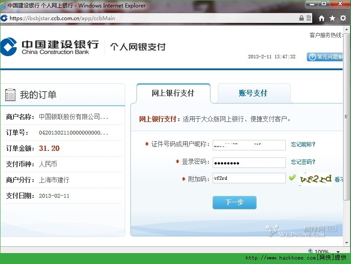Click the 客户服务热线 text
The image size is (351, 264).
326,35
